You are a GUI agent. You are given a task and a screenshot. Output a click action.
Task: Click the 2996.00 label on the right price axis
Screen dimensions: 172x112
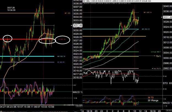click(168, 63)
